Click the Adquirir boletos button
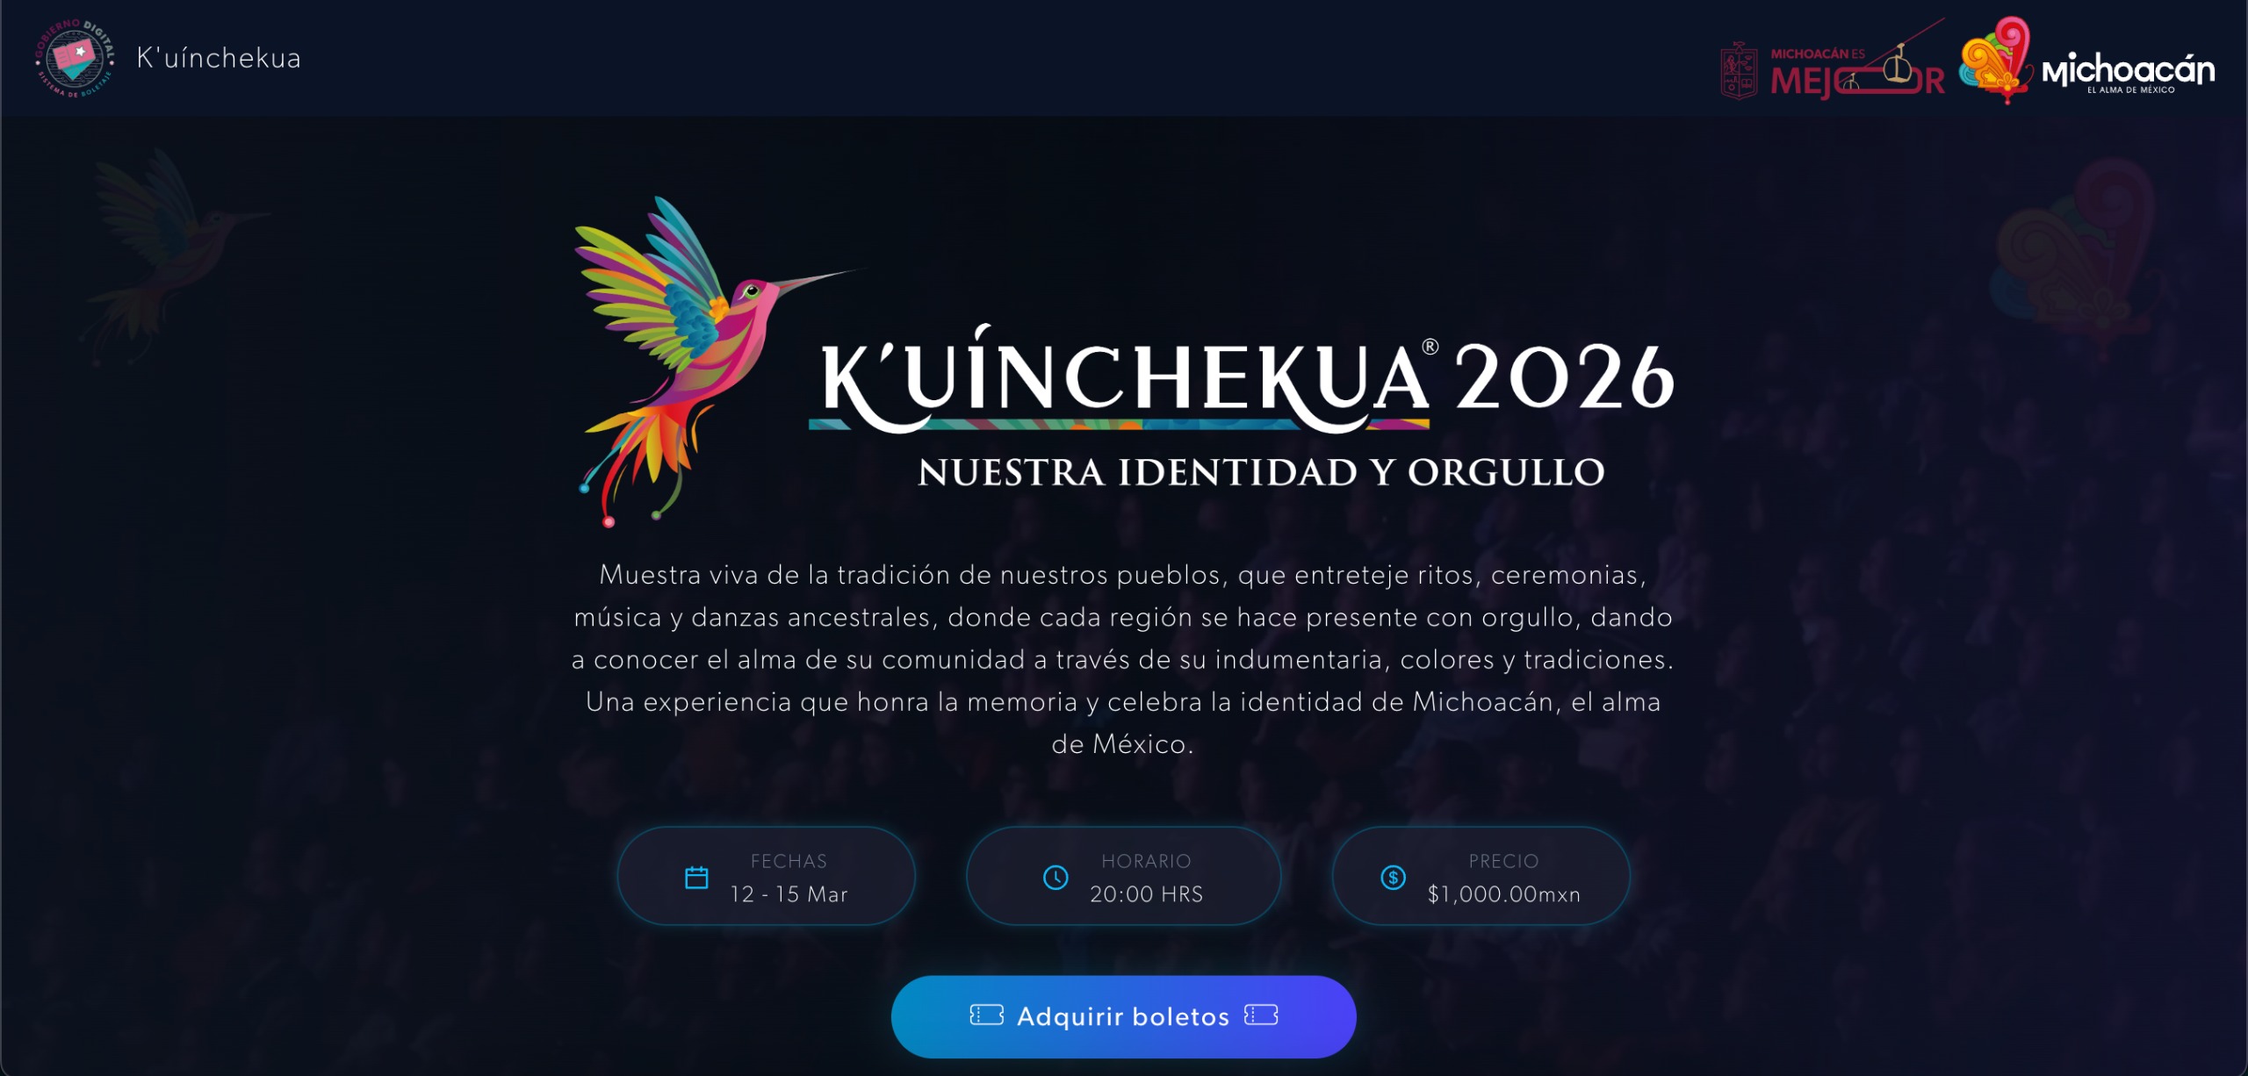Screen dimensions: 2248x1076 [1123, 1016]
